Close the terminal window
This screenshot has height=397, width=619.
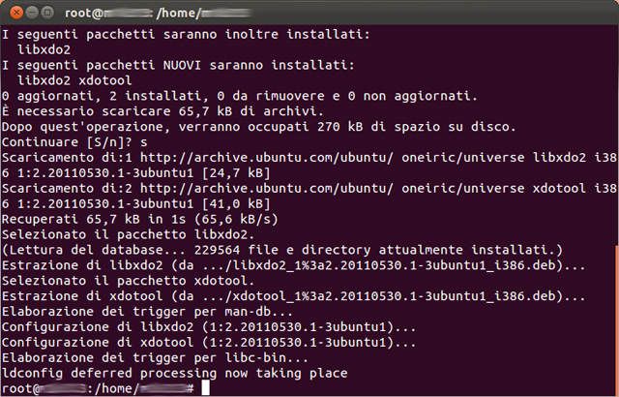click(x=15, y=13)
